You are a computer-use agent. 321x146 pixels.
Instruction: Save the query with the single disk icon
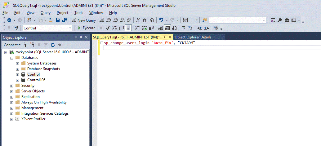click(x=58, y=20)
